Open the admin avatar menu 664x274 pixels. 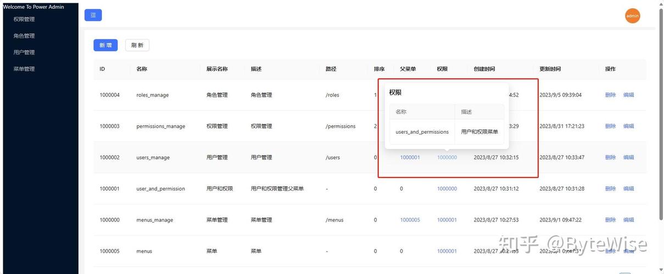coord(633,16)
